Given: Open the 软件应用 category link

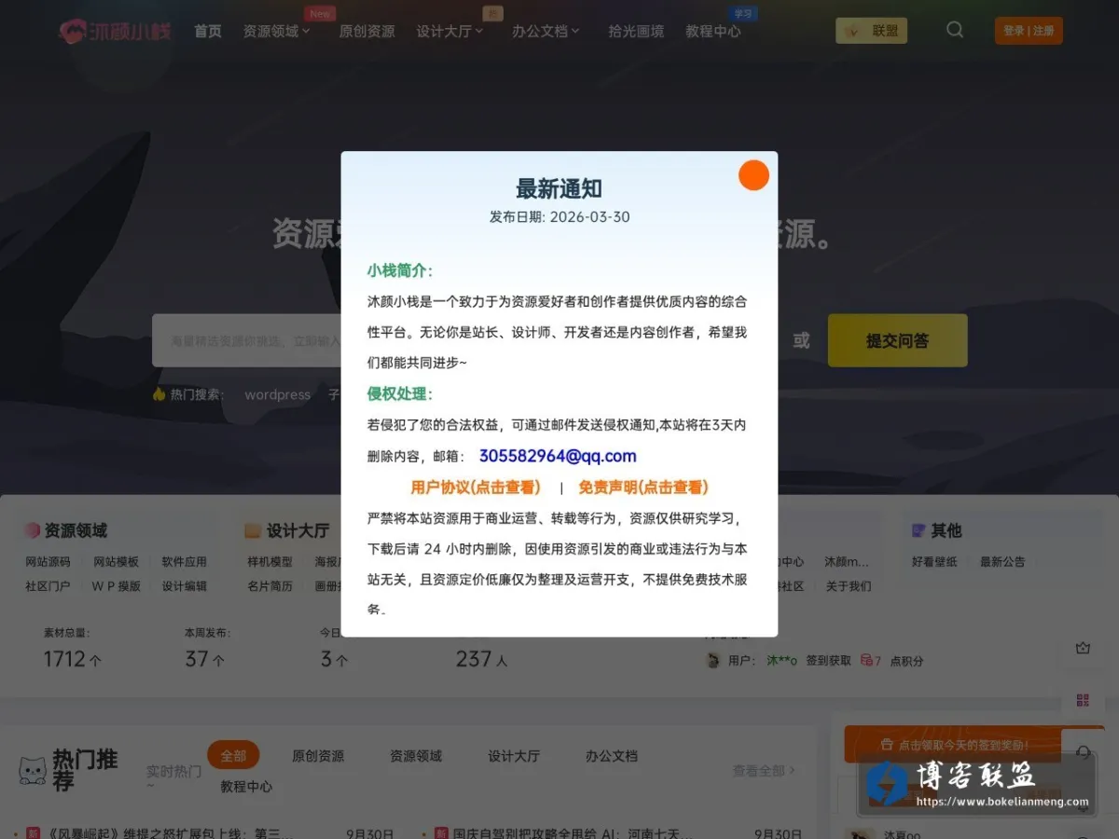Looking at the screenshot, I should coord(184,561).
